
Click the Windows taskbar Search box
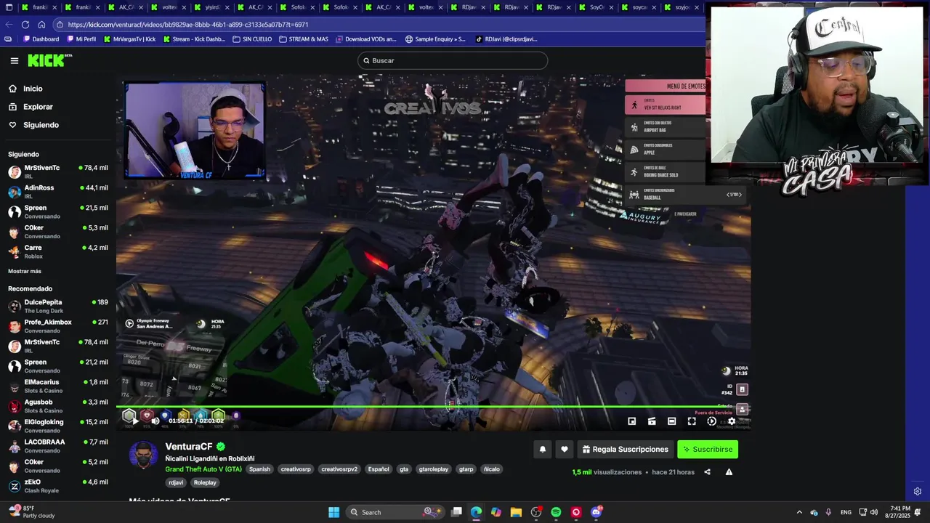click(x=395, y=512)
